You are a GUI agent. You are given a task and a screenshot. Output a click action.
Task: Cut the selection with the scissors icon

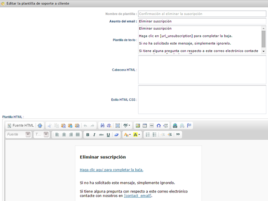pyautogui.click(x=50, y=126)
